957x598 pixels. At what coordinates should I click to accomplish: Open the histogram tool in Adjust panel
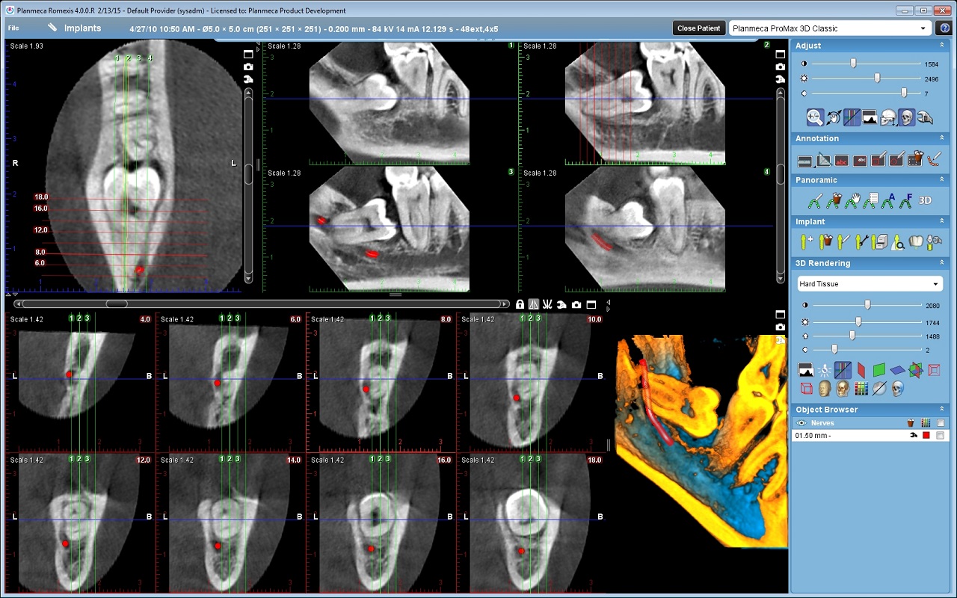(x=870, y=117)
